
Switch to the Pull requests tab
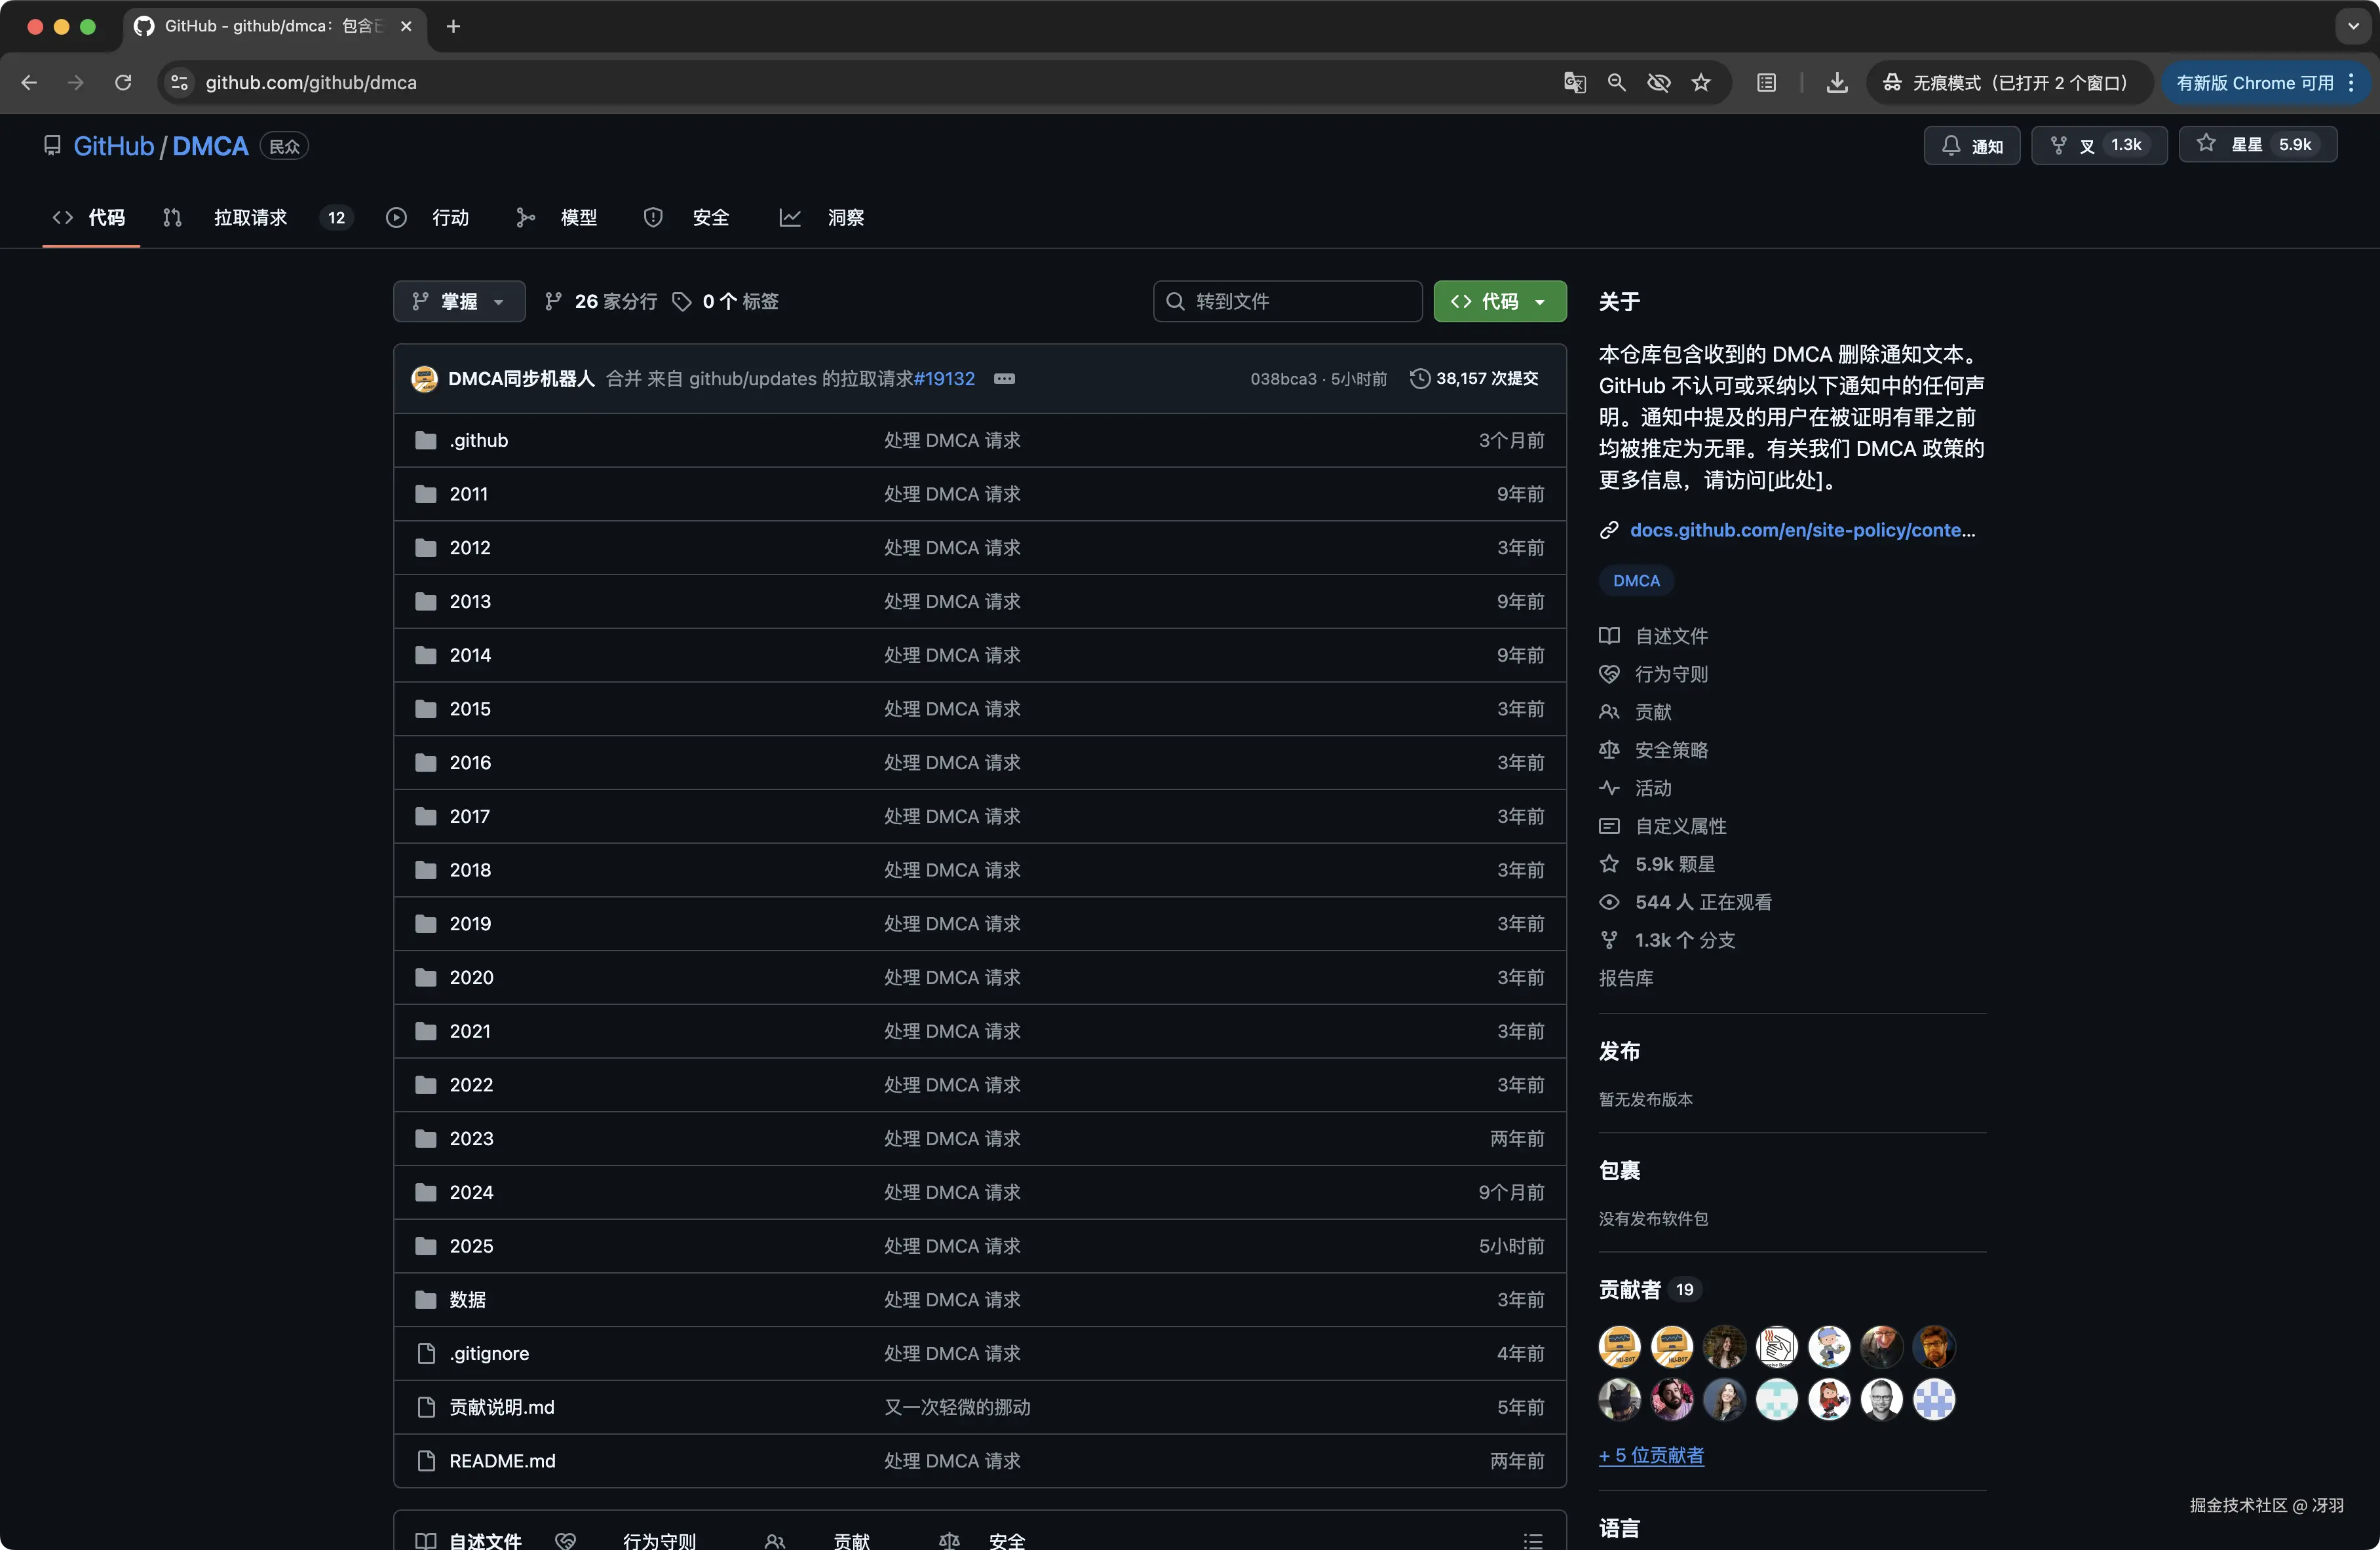click(x=250, y=217)
